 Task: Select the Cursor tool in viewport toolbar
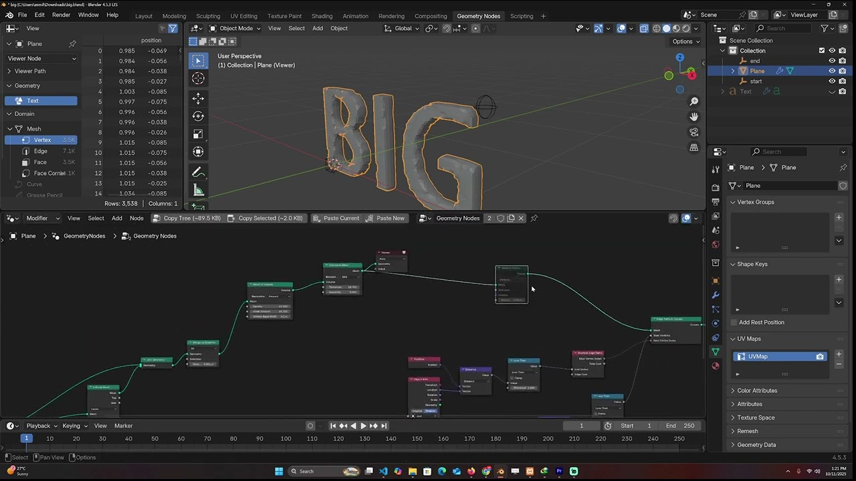198,79
